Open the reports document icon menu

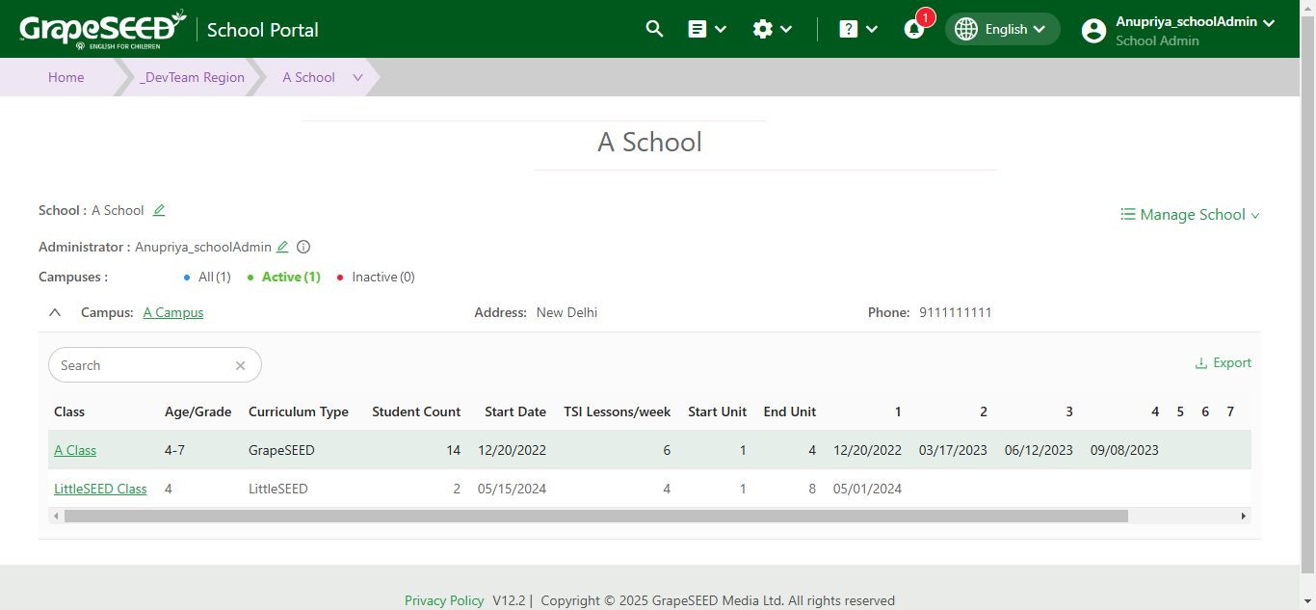click(x=707, y=29)
